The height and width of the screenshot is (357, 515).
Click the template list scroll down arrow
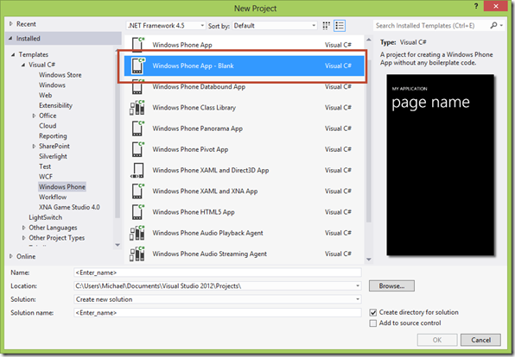coord(369,260)
